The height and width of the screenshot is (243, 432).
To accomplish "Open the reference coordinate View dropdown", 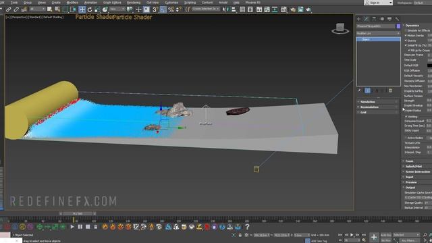I will click(117, 9).
